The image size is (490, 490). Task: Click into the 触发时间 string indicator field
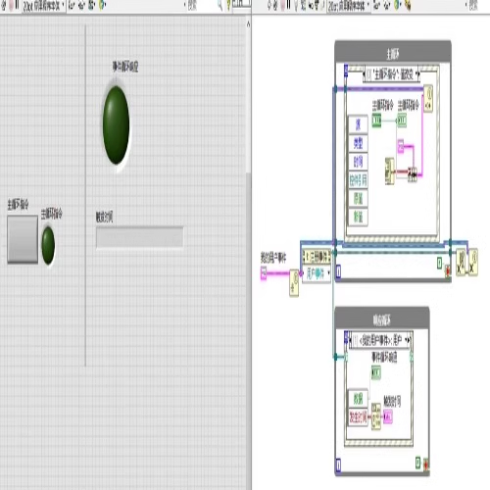(x=139, y=237)
